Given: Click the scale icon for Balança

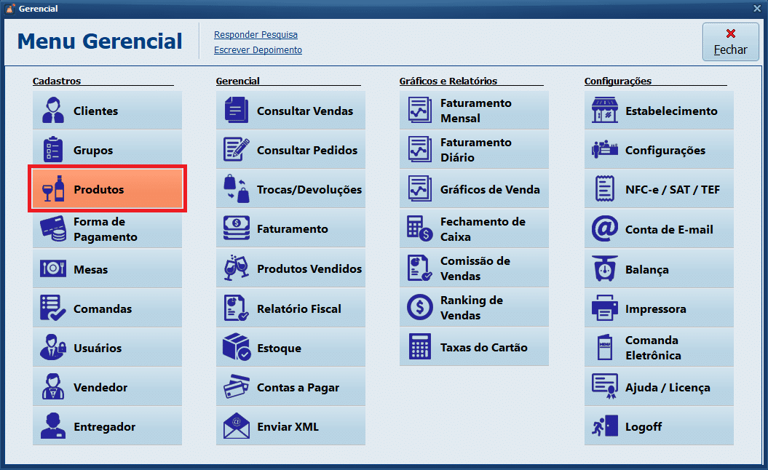Looking at the screenshot, I should click(604, 269).
